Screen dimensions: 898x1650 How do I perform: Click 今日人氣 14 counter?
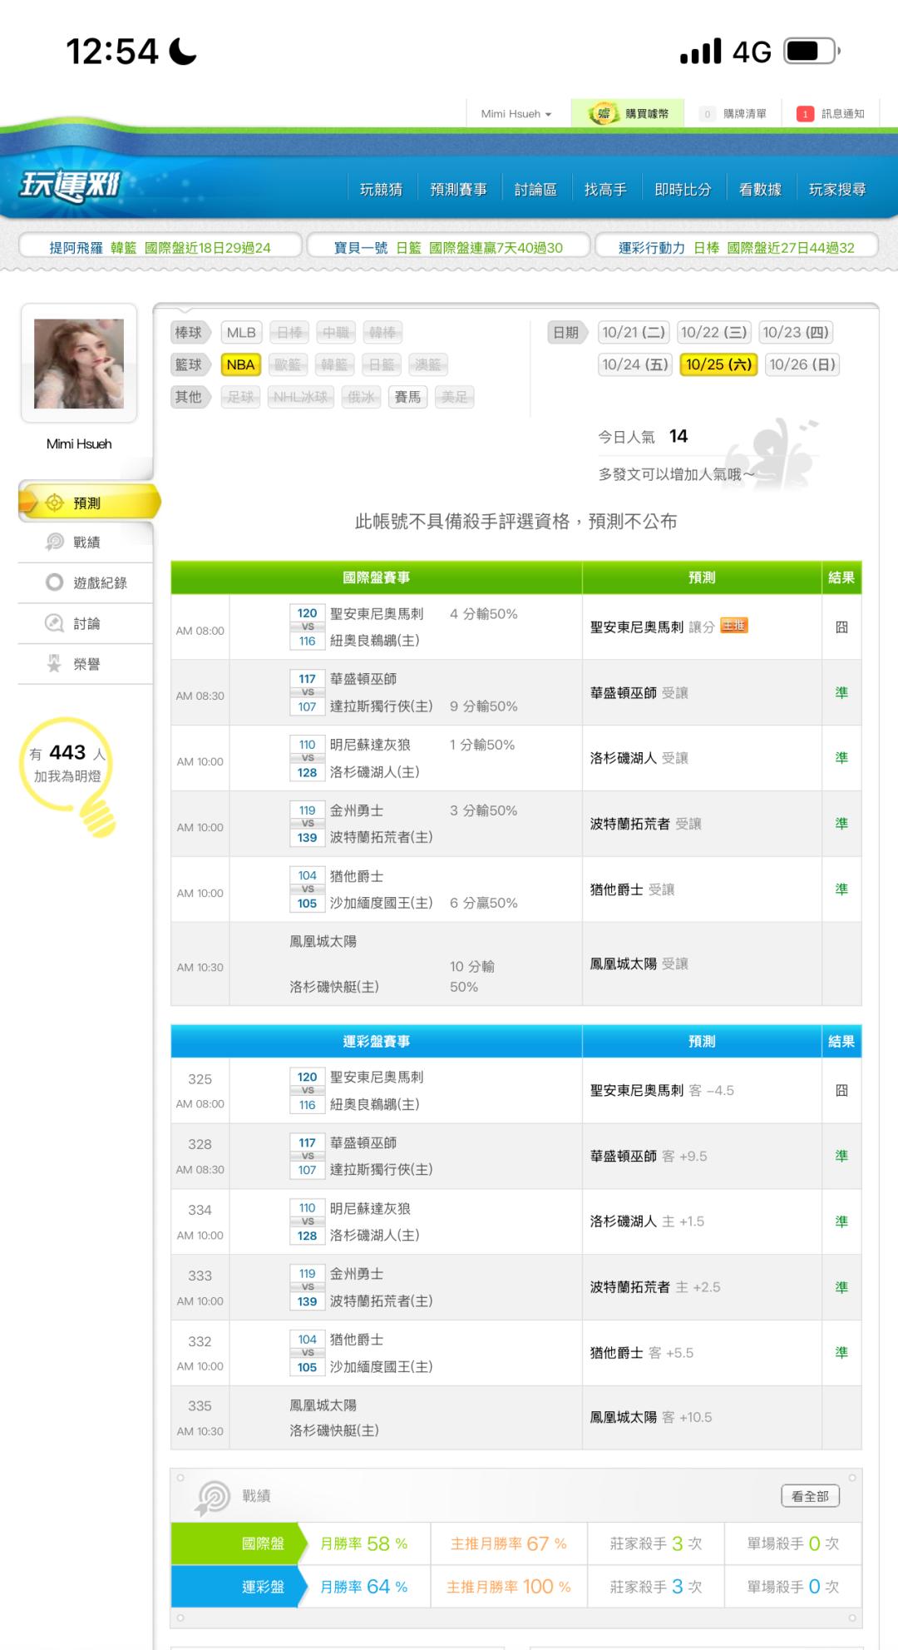pyautogui.click(x=644, y=436)
